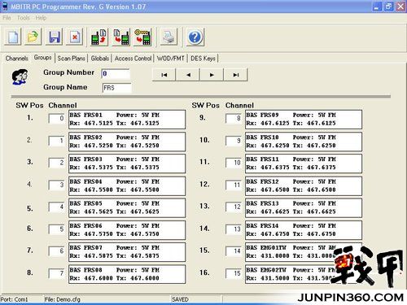Click the radio key load icon

pyautogui.click(x=142, y=37)
